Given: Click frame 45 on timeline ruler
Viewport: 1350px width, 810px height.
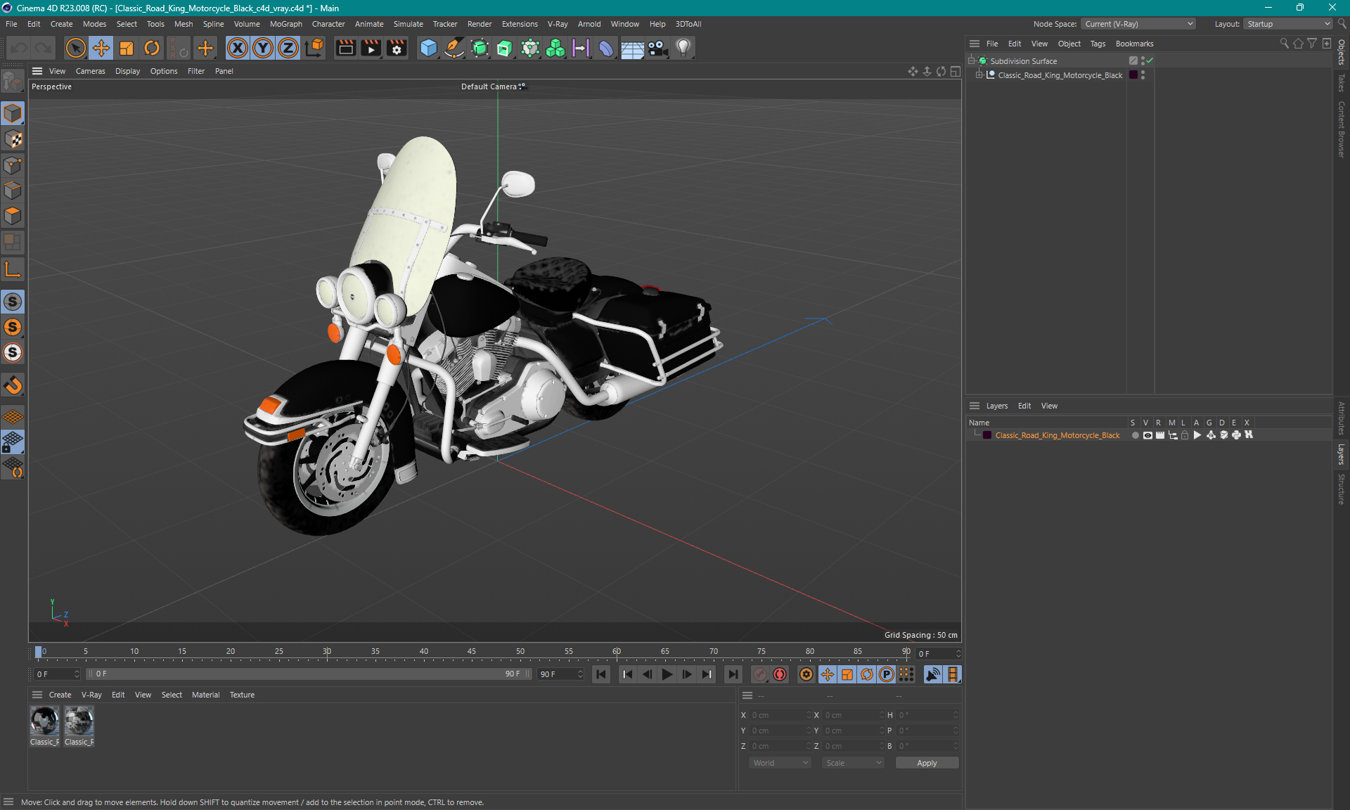Looking at the screenshot, I should [x=471, y=652].
